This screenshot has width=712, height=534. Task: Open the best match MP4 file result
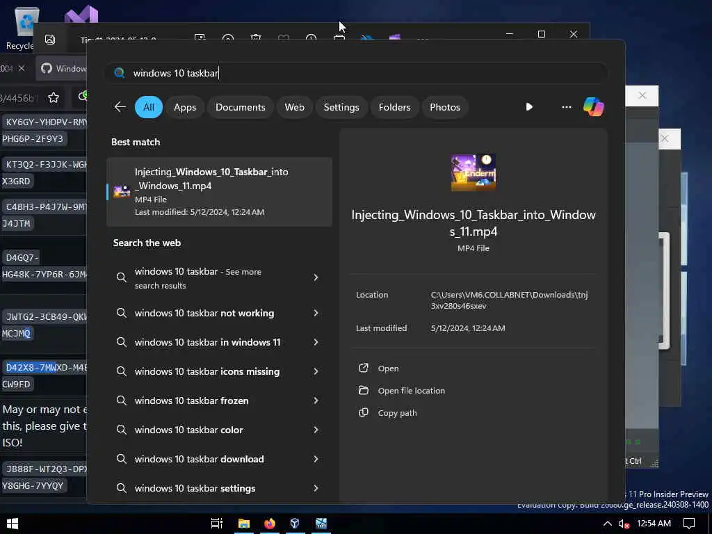pos(219,192)
